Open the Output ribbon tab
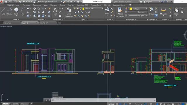187x105 pixels. 62,5
